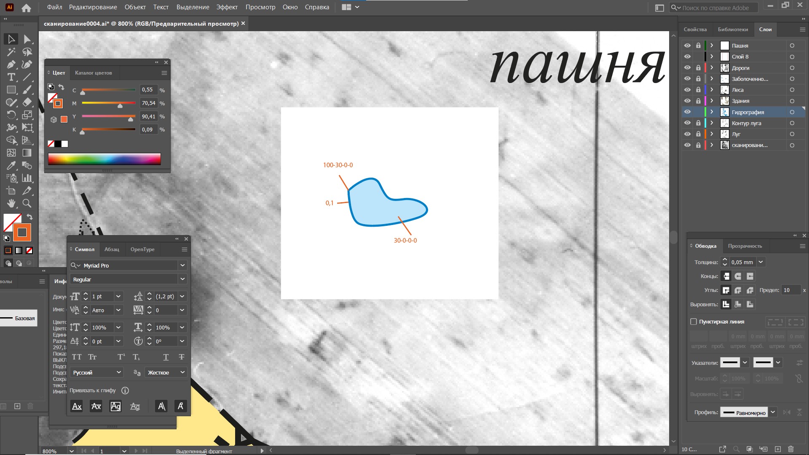Select the Gradient tool

[27, 153]
